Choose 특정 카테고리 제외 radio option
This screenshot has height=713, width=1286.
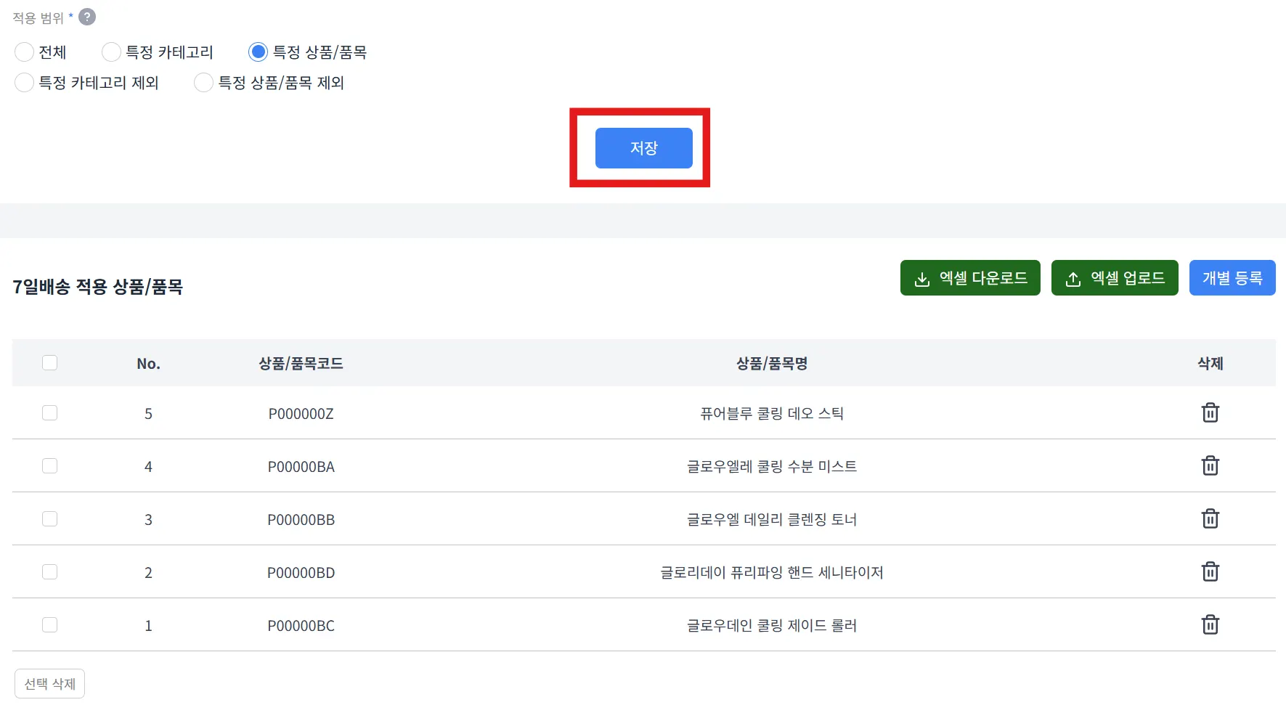point(25,83)
